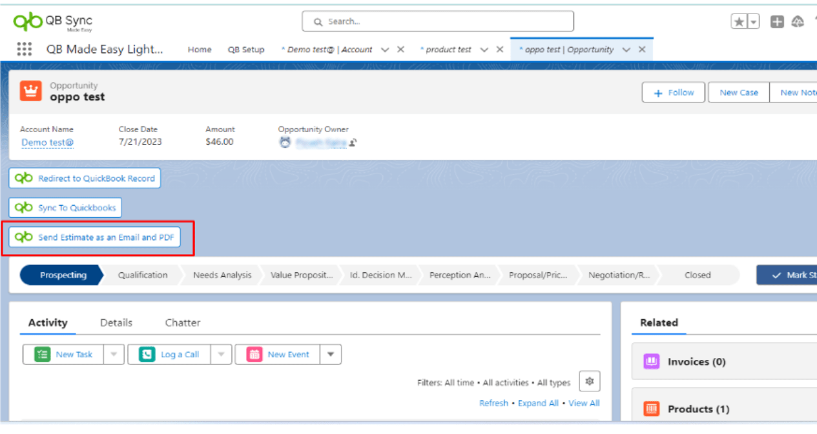Click the Log a Call button label
Screen dimensions: 817x434
(x=180, y=354)
